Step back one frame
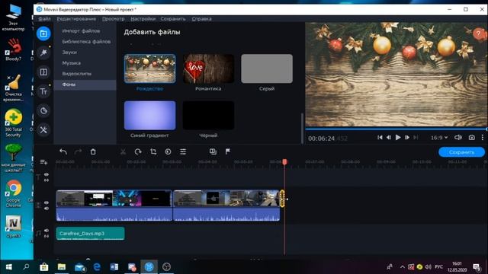This screenshot has height=274, width=488. click(x=389, y=137)
